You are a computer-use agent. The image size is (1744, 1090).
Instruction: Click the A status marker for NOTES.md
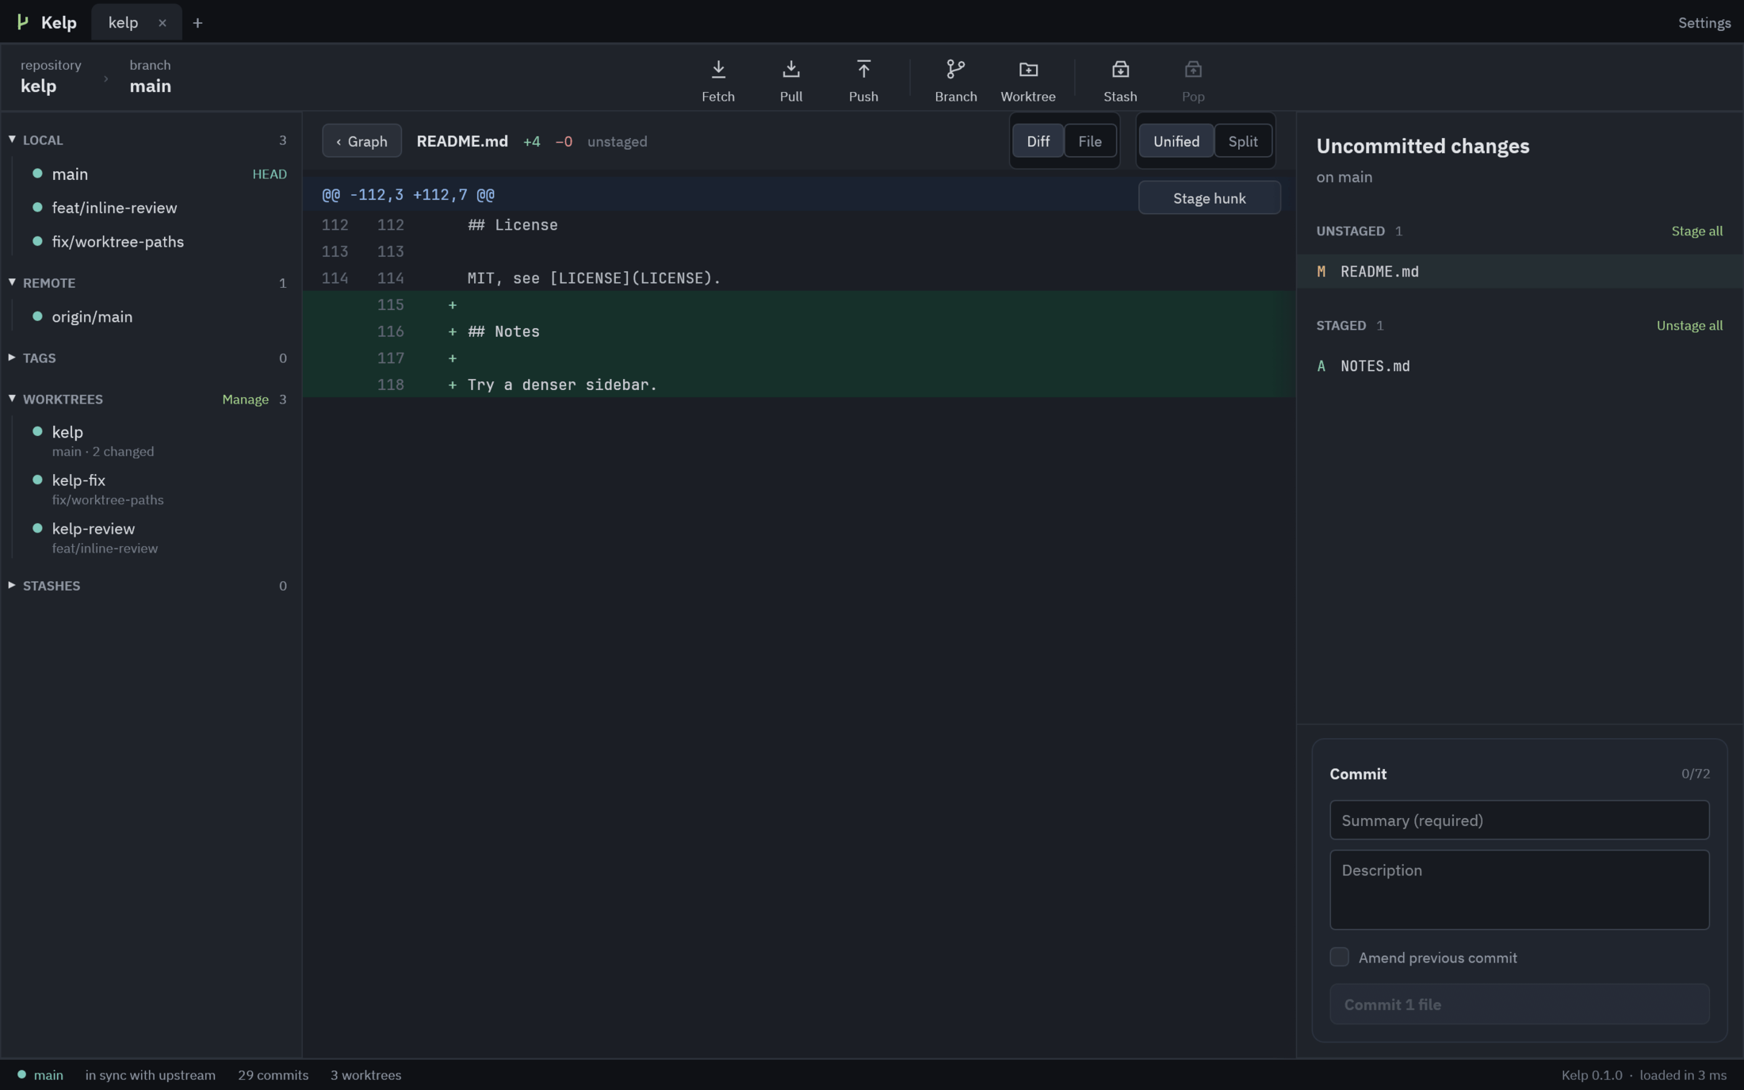point(1321,365)
